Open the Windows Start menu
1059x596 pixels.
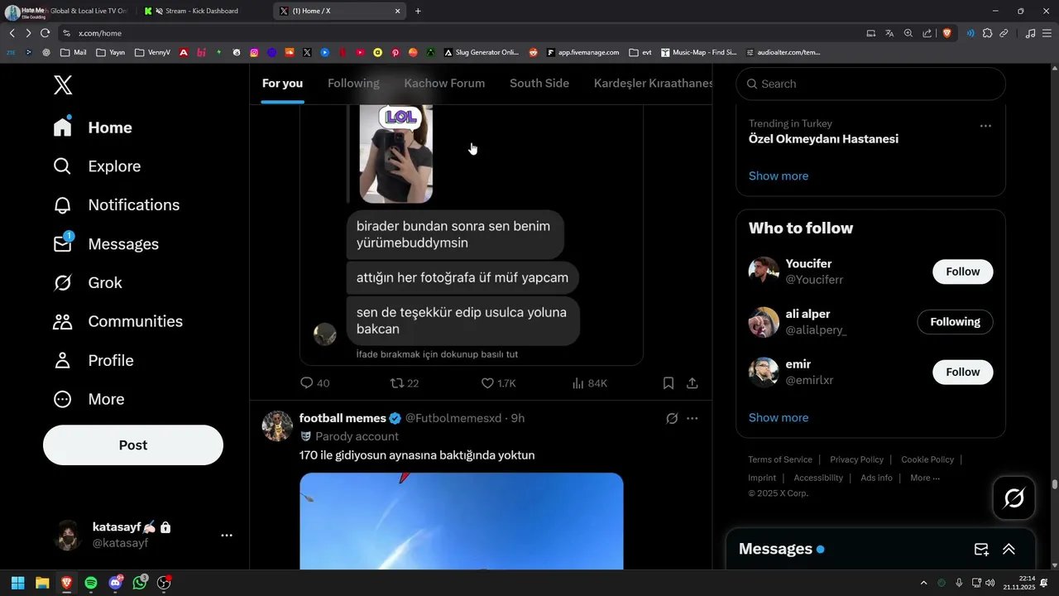(x=17, y=583)
